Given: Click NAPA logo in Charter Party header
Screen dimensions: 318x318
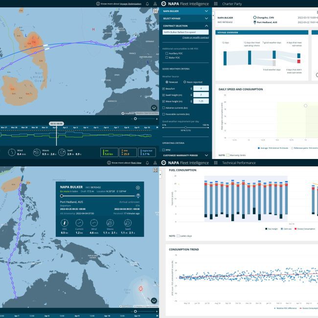Looking at the screenshot, I should [x=164, y=3].
